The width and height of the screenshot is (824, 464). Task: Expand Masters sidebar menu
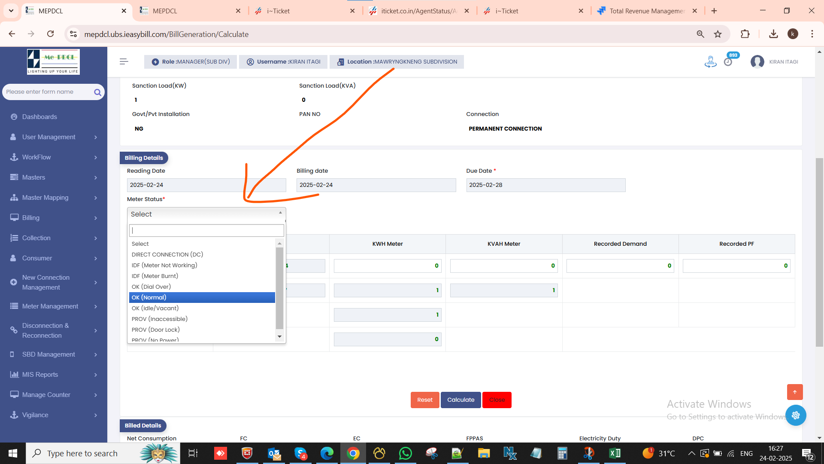coord(54,177)
